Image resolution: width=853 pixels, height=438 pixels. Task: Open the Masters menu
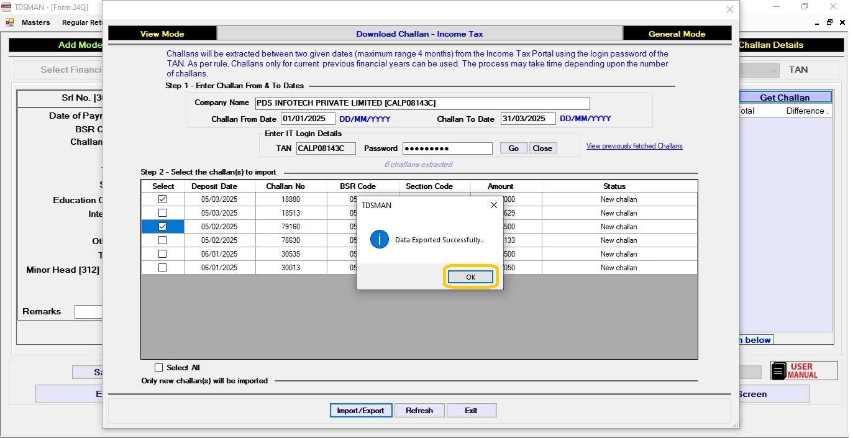(x=35, y=22)
